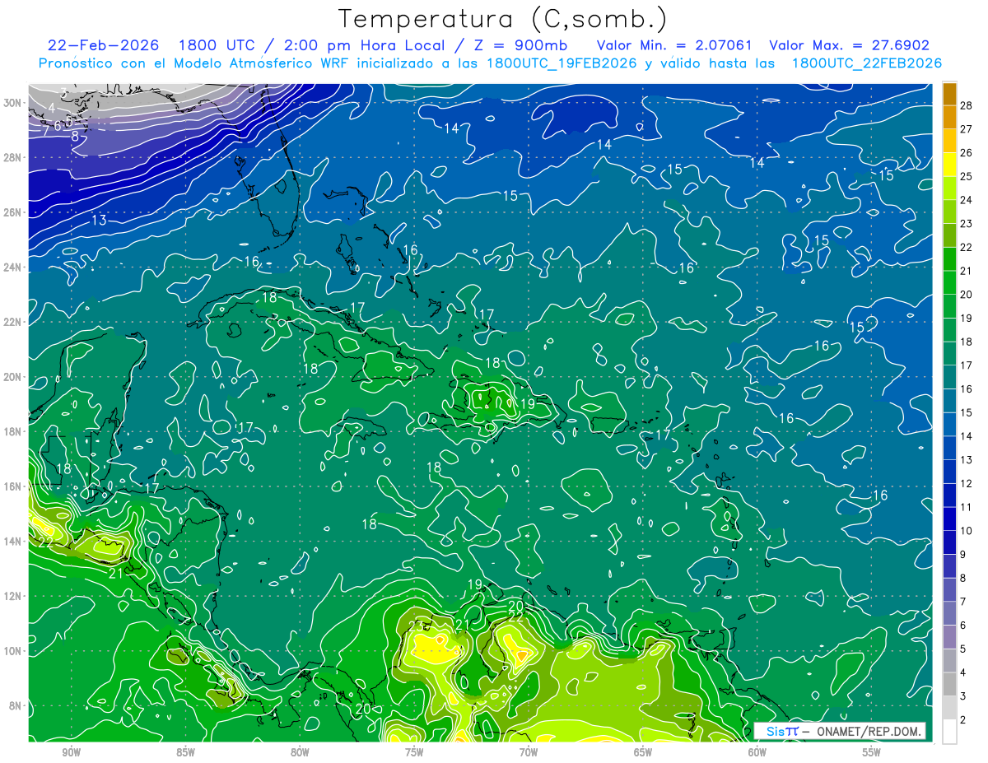This screenshot has width=988, height=763.
Task: Select the white colorbar segment below 2
Action: pos(949,731)
